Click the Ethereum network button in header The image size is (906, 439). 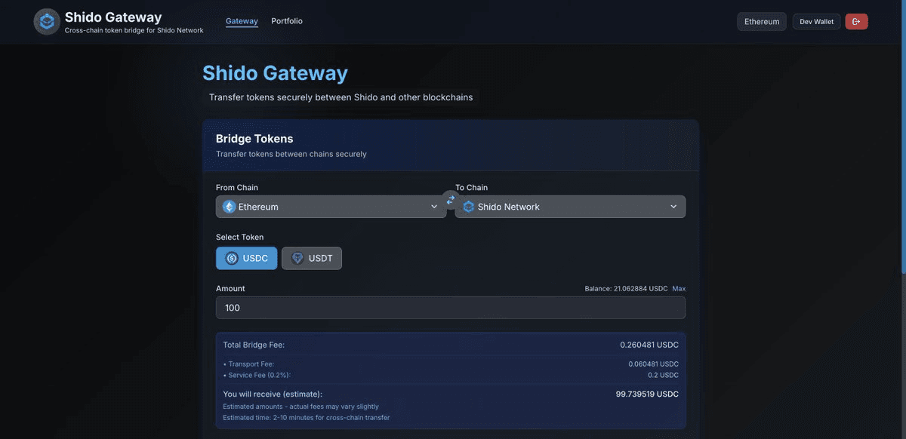tap(762, 22)
